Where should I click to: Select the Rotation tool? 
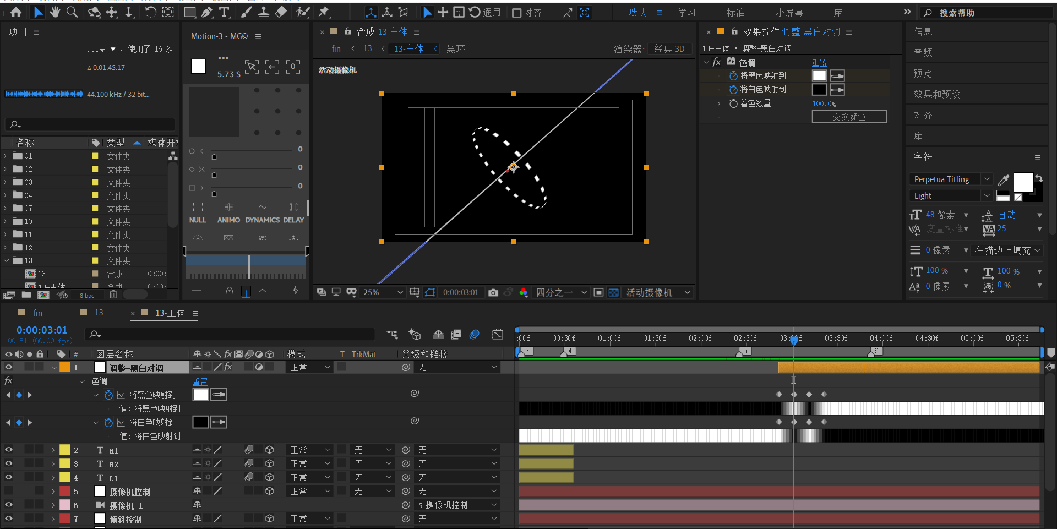pos(150,12)
